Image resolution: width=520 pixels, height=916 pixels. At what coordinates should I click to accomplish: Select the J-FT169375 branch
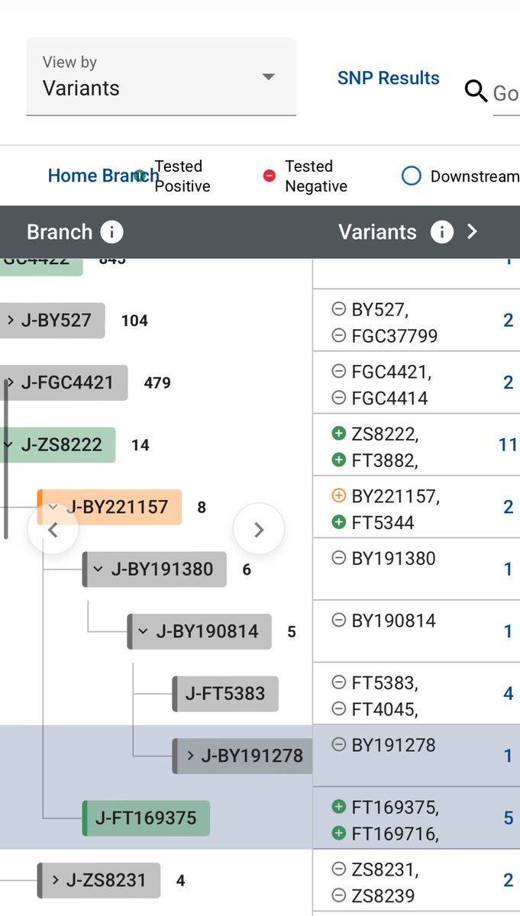coord(146,818)
